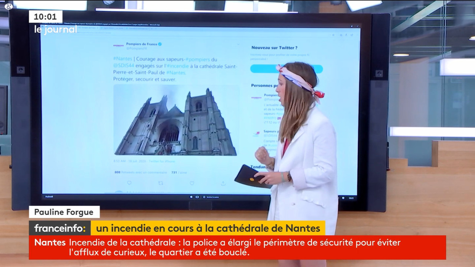Click the Pompiers de France logo in suggested people
Viewport: 475px width, 267px height.
[x=256, y=98]
